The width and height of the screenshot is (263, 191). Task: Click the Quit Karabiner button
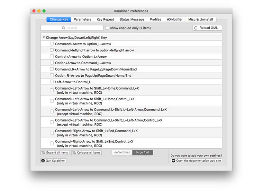click(x=53, y=160)
